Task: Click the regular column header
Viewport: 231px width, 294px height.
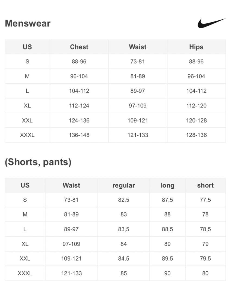Action: coord(124,185)
